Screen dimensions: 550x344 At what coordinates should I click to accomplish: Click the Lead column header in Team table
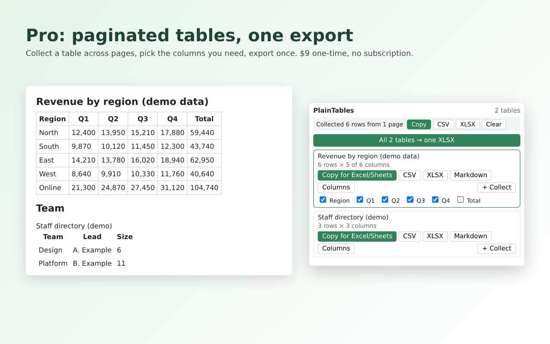click(x=92, y=237)
